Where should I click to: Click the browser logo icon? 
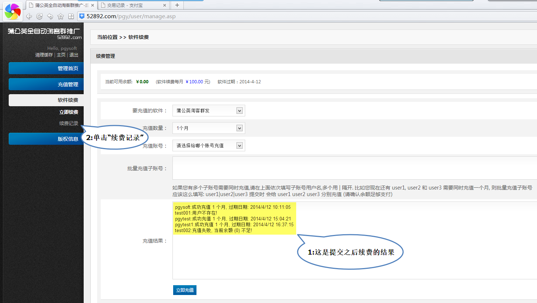13,11
